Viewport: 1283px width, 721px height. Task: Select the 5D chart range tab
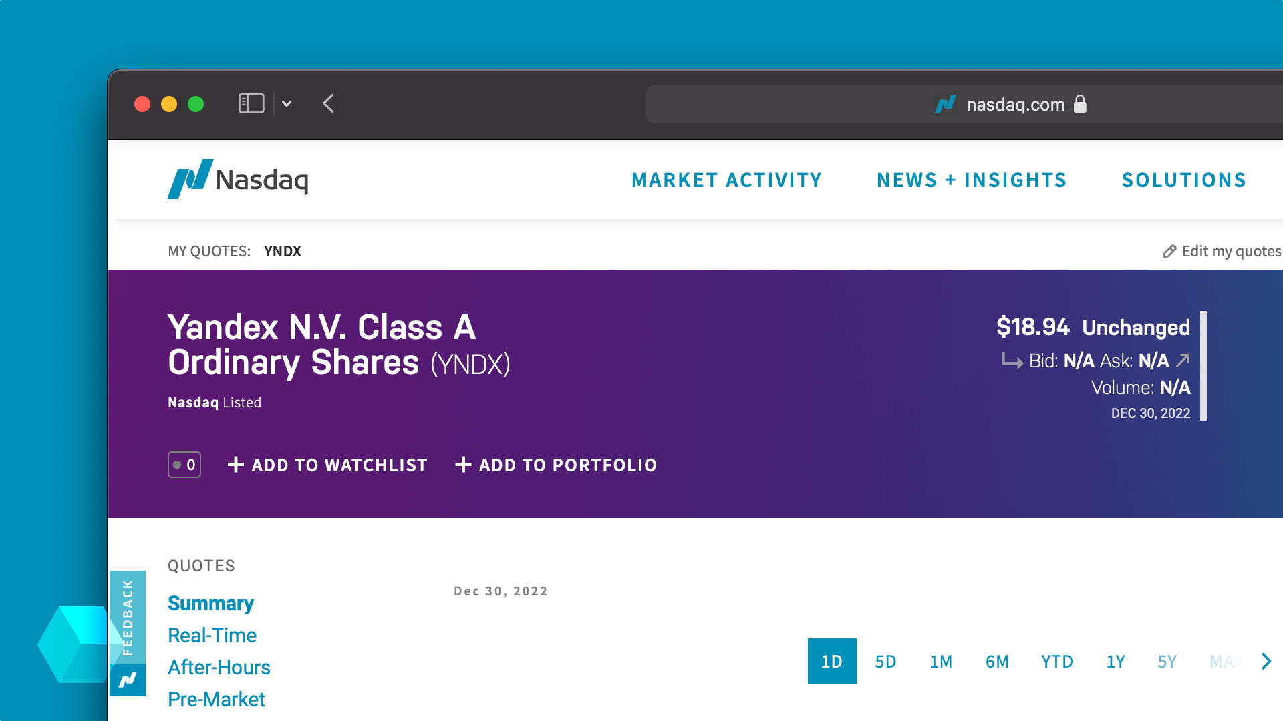pos(885,661)
